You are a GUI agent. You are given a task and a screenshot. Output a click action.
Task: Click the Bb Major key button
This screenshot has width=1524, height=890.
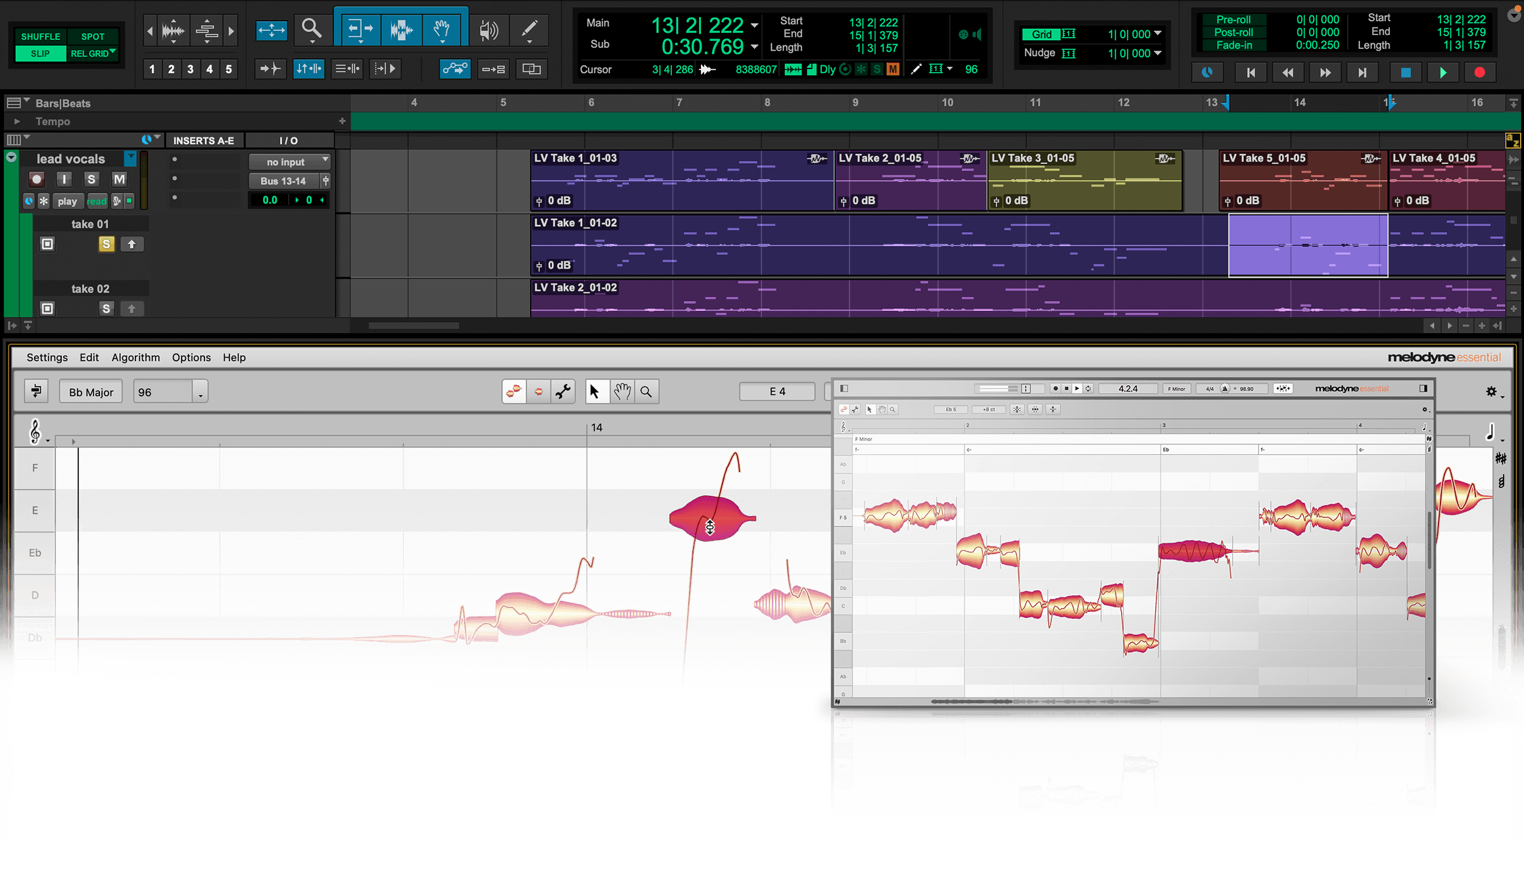coord(91,392)
